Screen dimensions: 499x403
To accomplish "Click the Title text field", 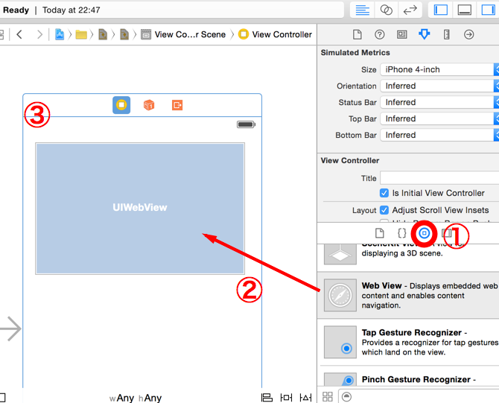I will tap(439, 178).
